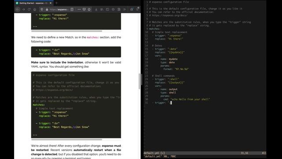Expand the toolbar overflow chevrons
Screen dimensions: 282x159
pyautogui.click(x=124, y=9)
